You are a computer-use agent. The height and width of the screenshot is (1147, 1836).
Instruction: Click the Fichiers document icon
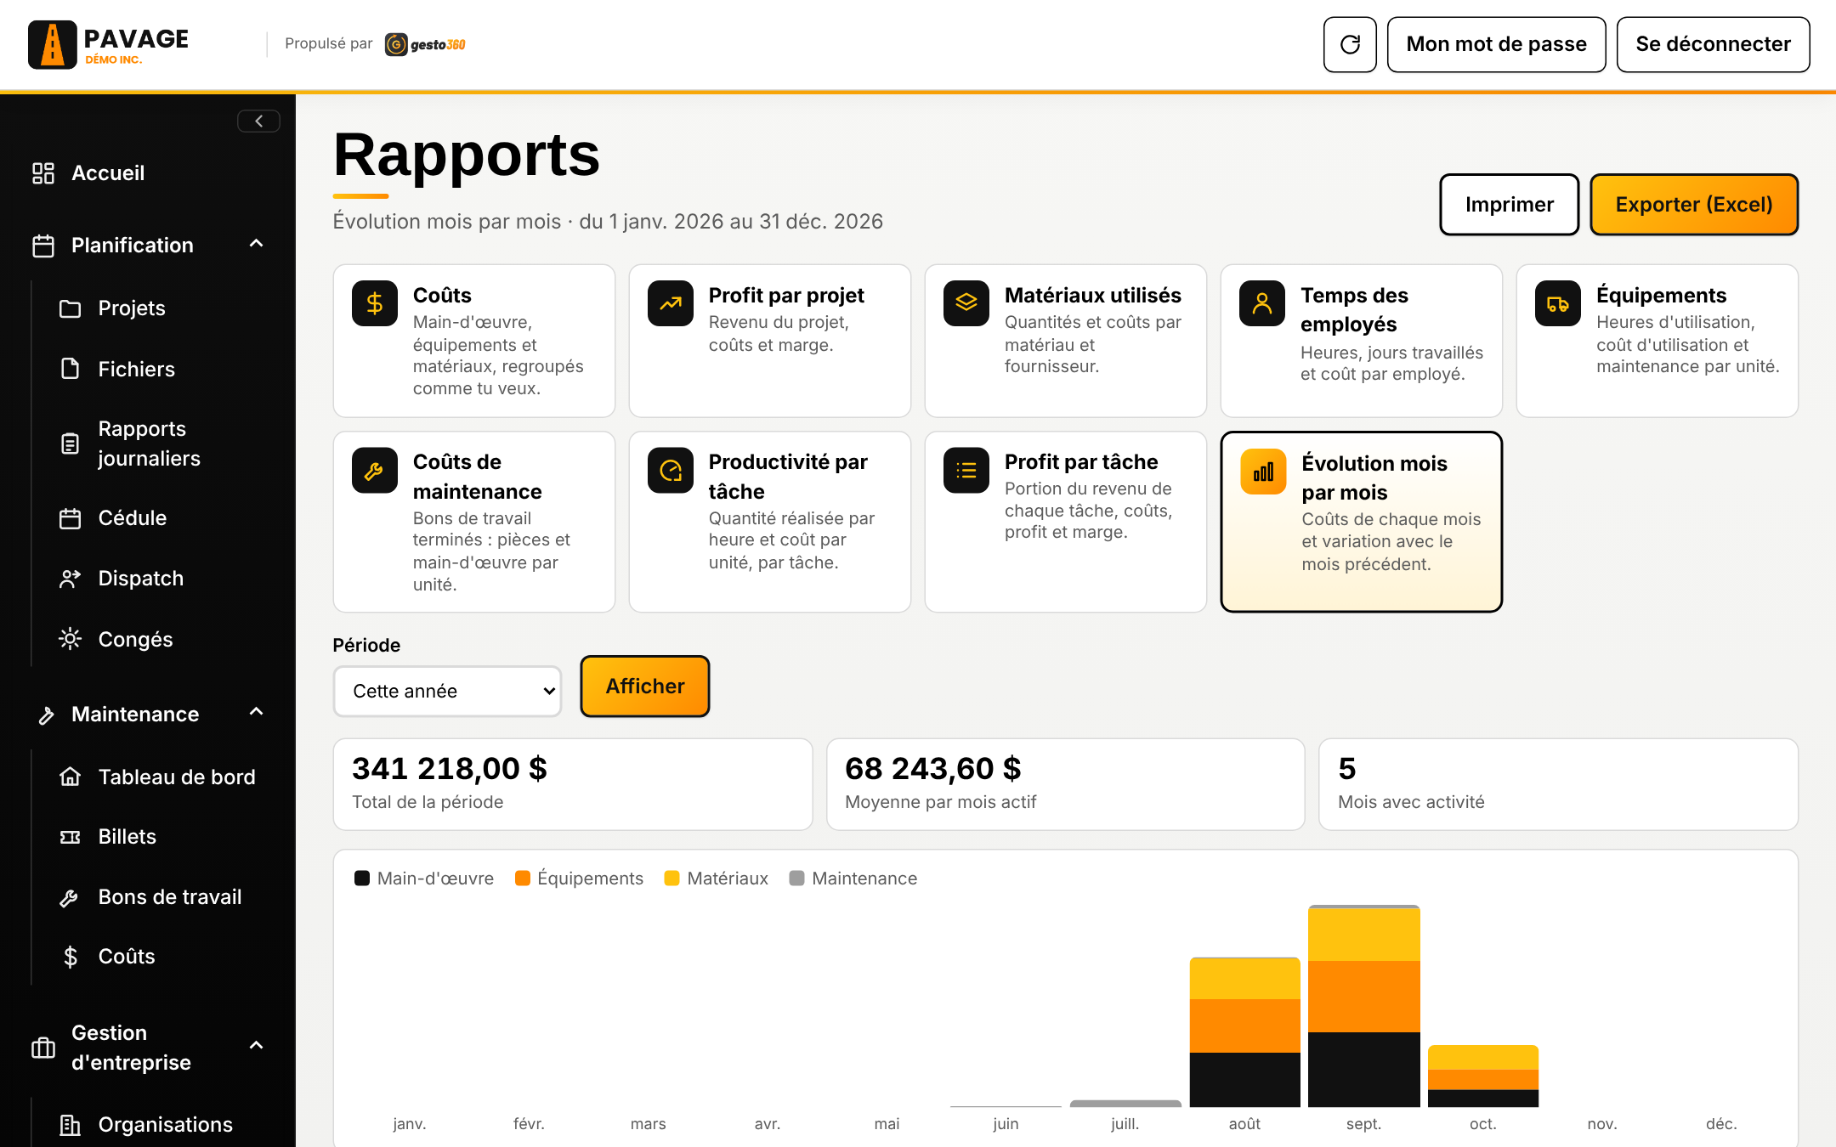tap(71, 369)
